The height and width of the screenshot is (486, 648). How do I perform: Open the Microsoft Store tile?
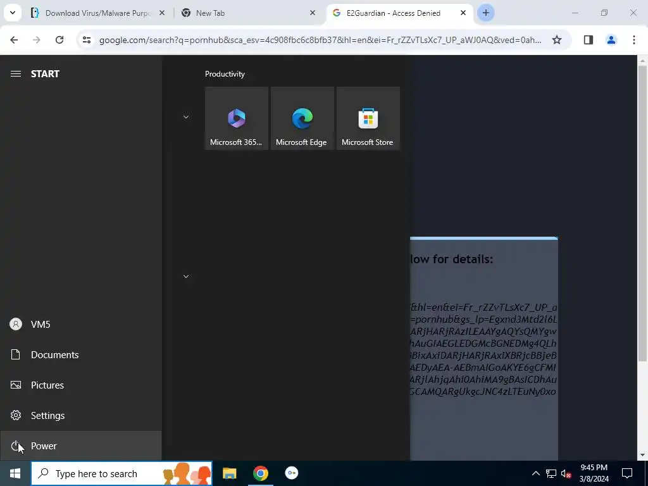point(368,118)
